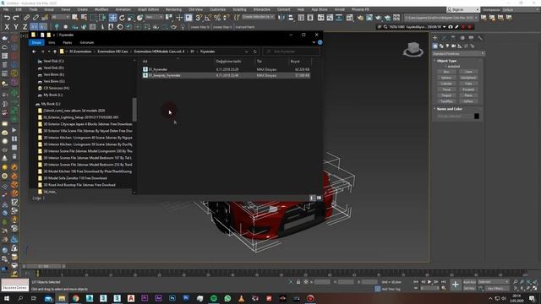Expand the explorer address history dropdown
This screenshot has width=541, height=304.
[246, 52]
